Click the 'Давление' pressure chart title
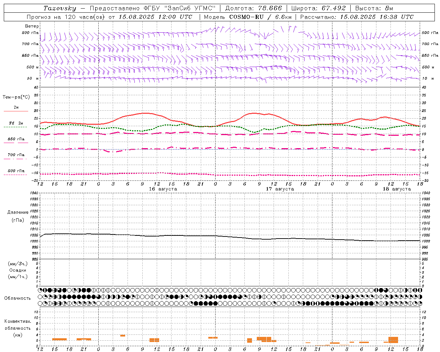 click(x=18, y=212)
